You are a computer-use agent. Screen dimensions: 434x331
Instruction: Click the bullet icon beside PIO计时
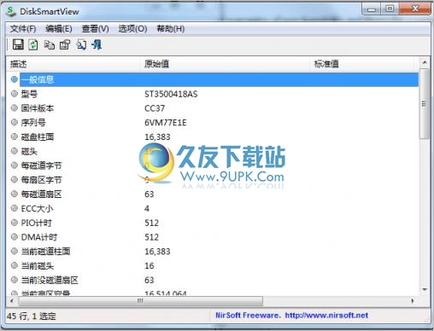(x=15, y=223)
